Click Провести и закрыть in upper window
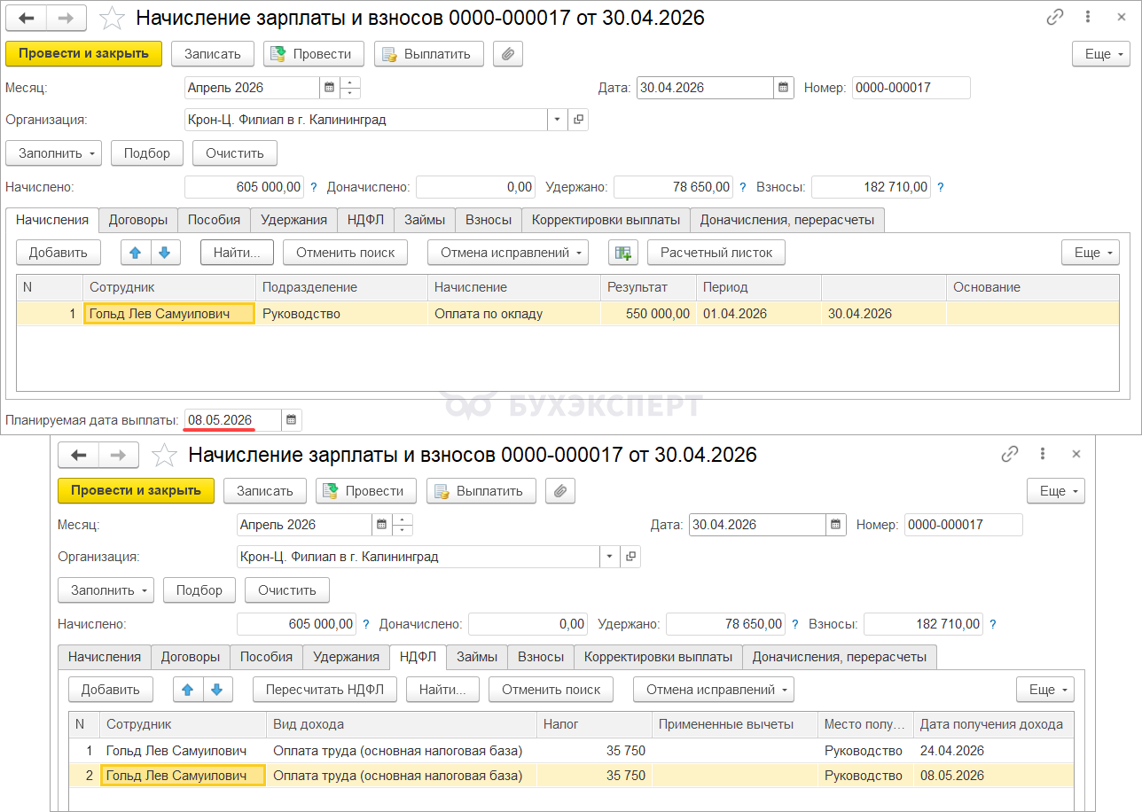The image size is (1142, 812). tap(84, 54)
